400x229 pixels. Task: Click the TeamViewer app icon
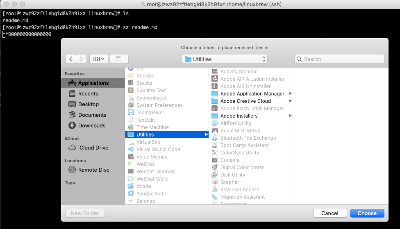[x=131, y=113]
